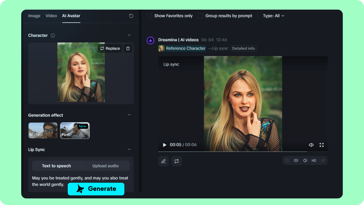Select the Text to speech tab

pos(56,166)
